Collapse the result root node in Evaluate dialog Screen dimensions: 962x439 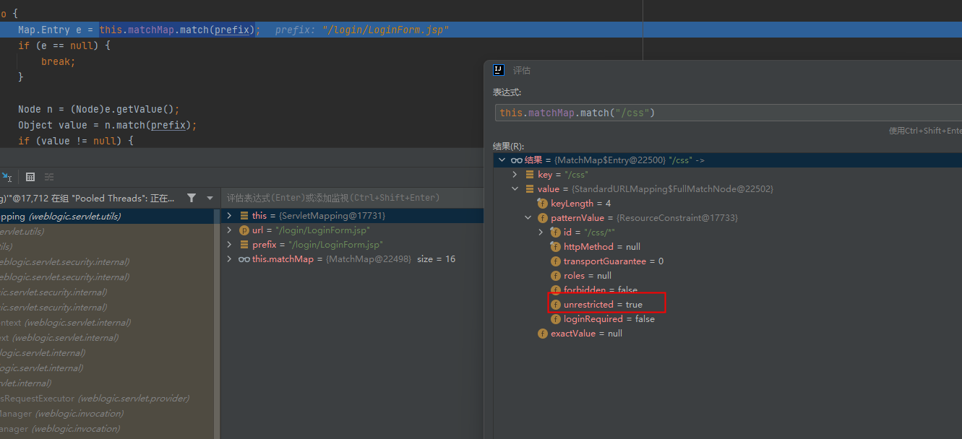tap(502, 160)
